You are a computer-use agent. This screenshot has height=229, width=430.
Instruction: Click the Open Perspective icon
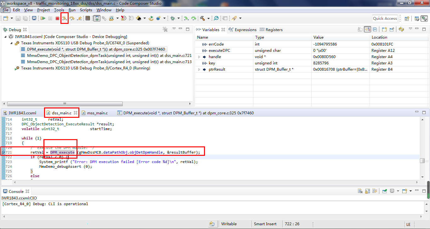407,18
